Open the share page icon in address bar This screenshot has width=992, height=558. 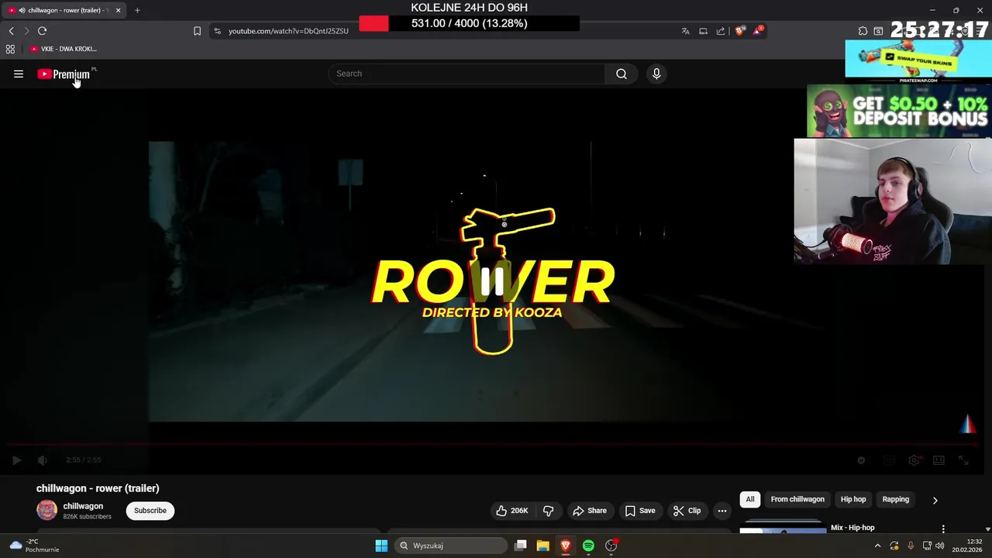[721, 31]
